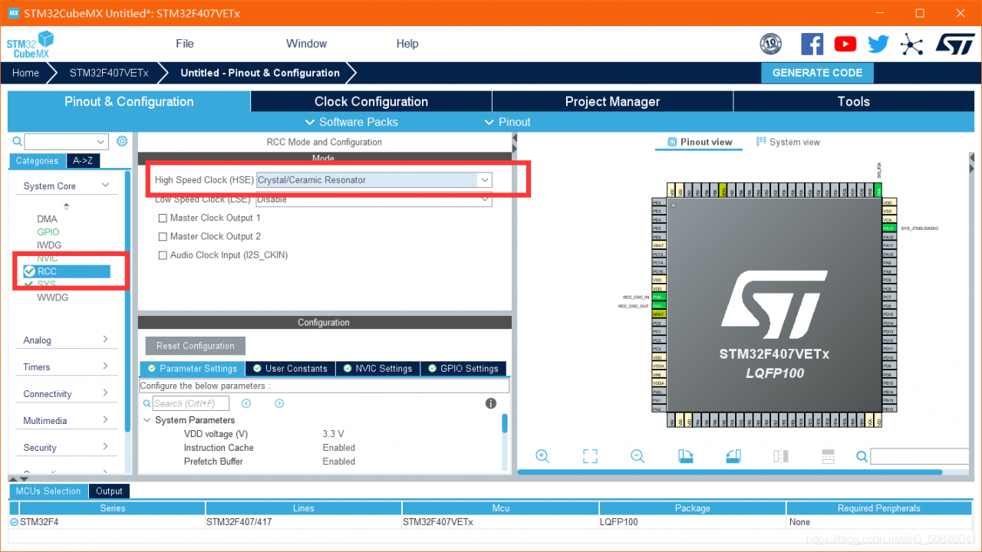The height and width of the screenshot is (552, 982).
Task: Click the parameter search magnifier icon
Action: 147,403
